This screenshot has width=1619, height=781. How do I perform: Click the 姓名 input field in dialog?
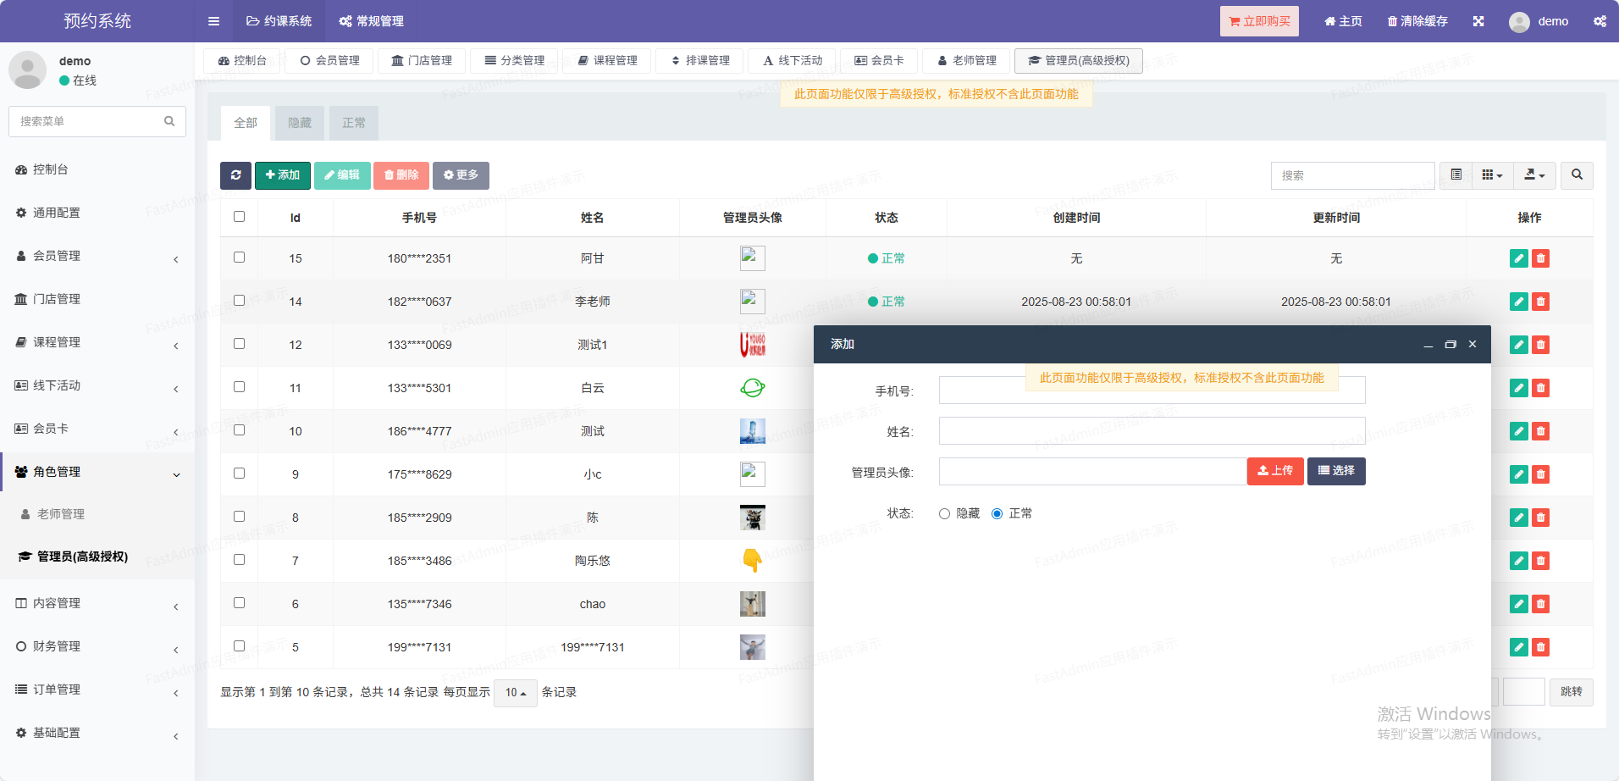coord(1152,431)
